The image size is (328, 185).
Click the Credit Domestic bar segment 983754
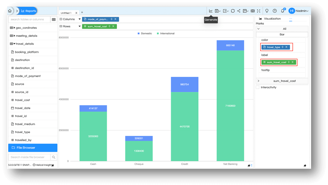tap(185, 84)
